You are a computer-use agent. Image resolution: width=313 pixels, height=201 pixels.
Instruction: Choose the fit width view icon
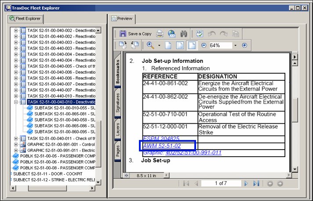[192, 45]
